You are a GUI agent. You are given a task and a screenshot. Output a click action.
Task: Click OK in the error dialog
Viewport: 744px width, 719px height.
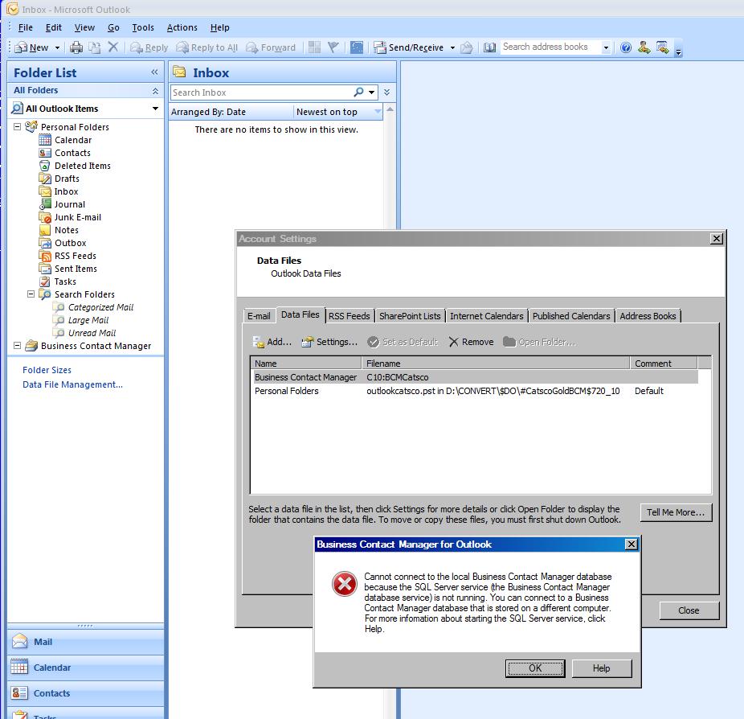(x=535, y=668)
